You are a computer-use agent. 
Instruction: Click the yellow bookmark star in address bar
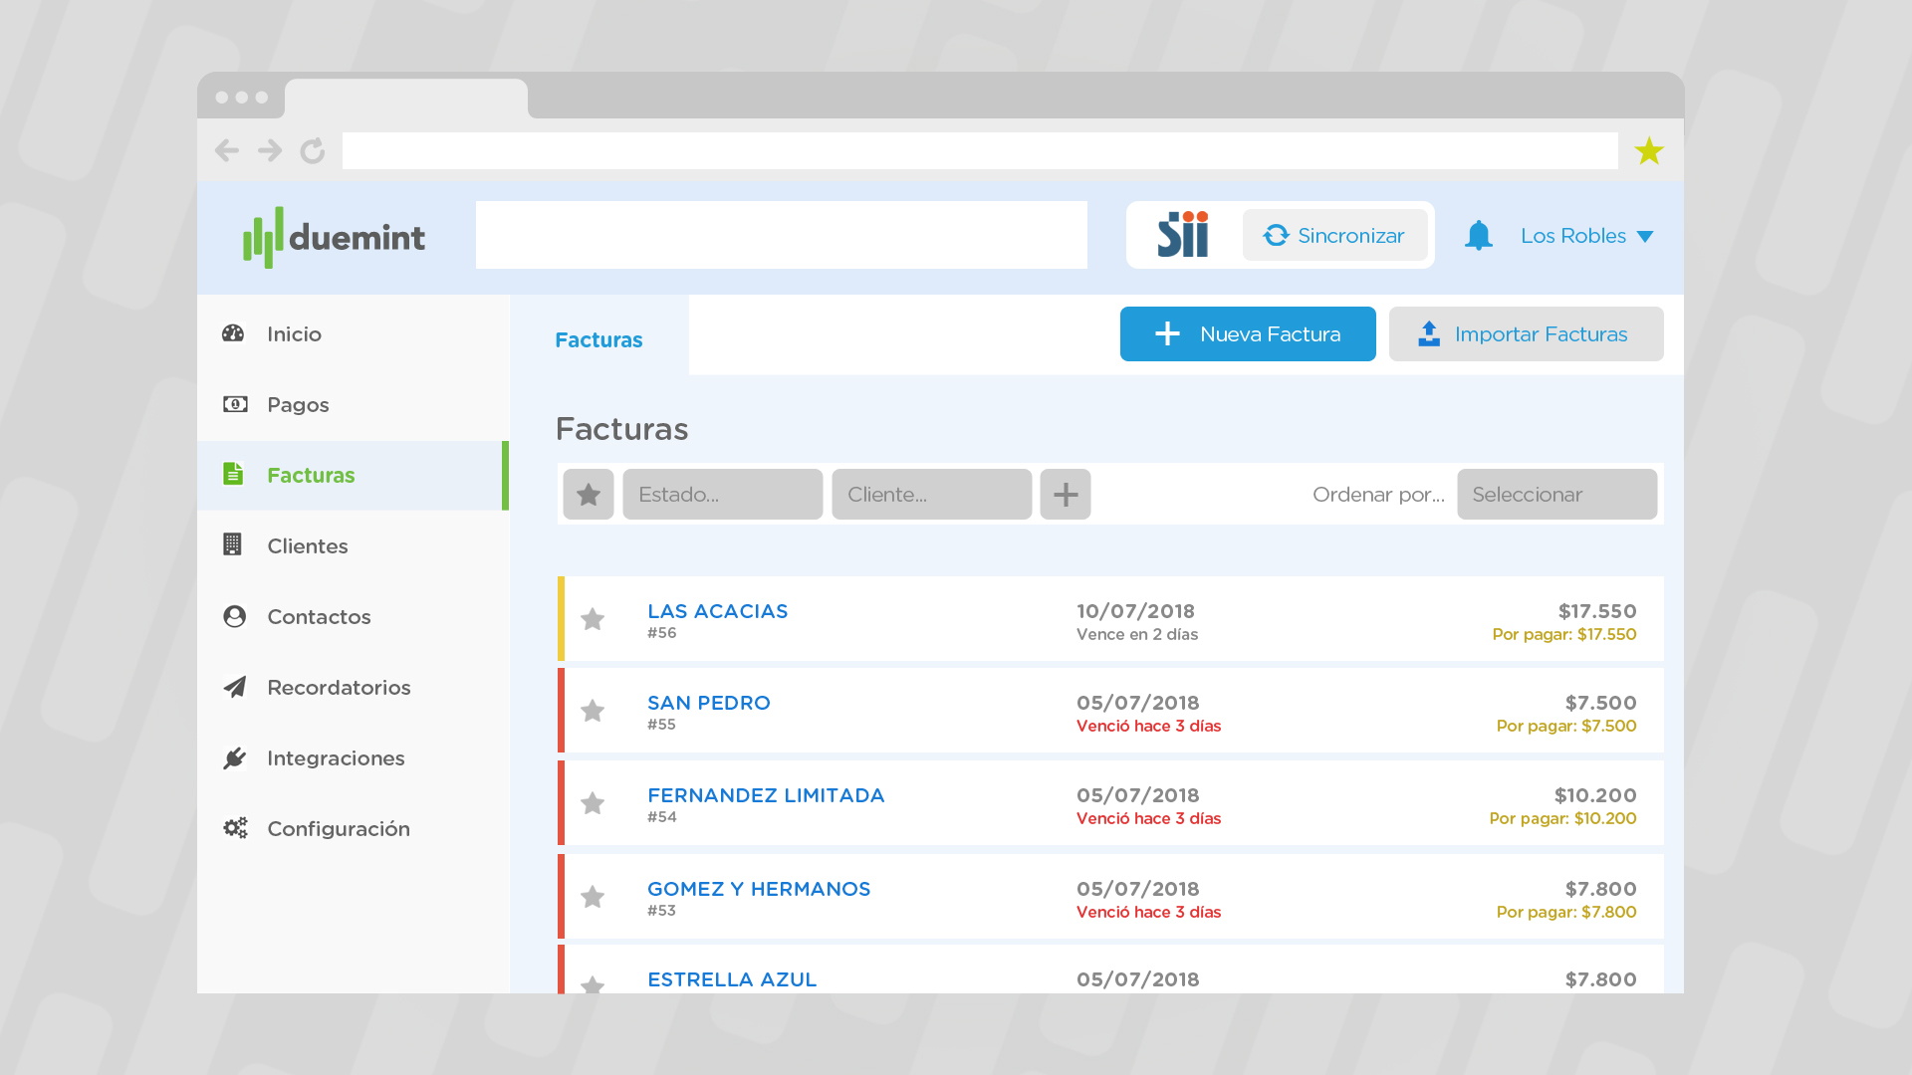click(x=1649, y=151)
